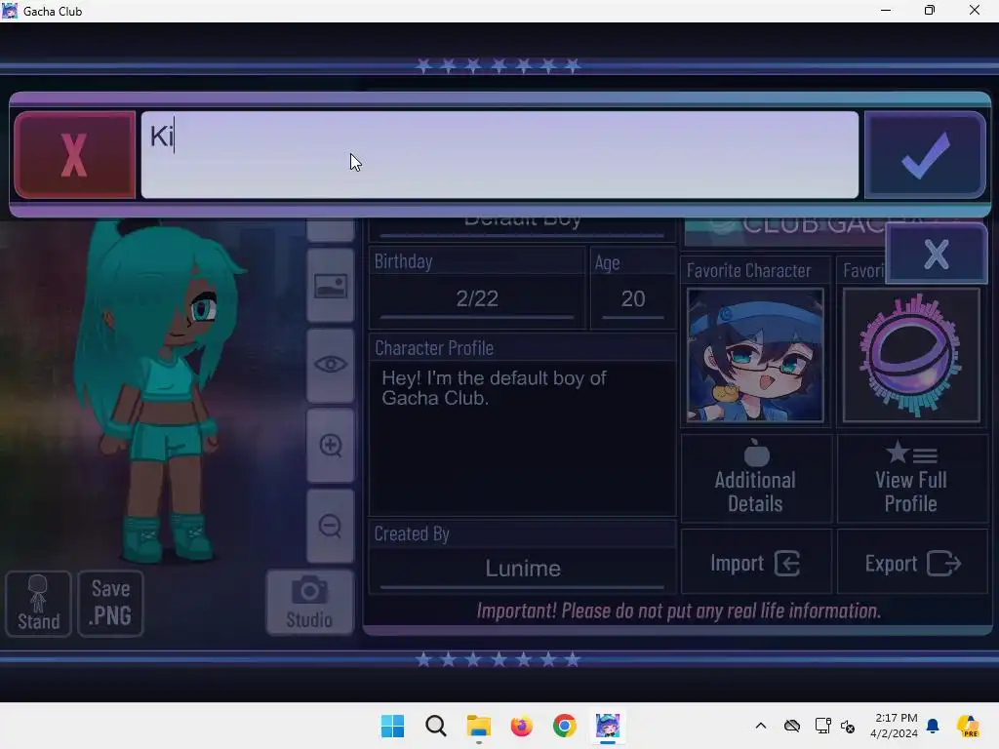This screenshot has width=999, height=749.
Task: Launch Google Chrome from the taskbar
Action: click(565, 726)
